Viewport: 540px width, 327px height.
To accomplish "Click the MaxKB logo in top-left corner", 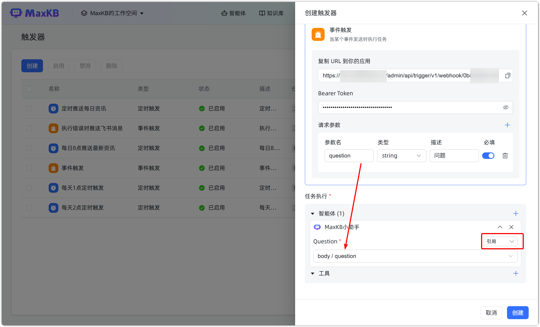I will tap(35, 13).
